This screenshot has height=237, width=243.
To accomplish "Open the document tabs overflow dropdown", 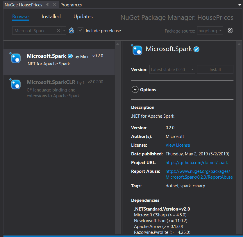I will click(240, 5).
